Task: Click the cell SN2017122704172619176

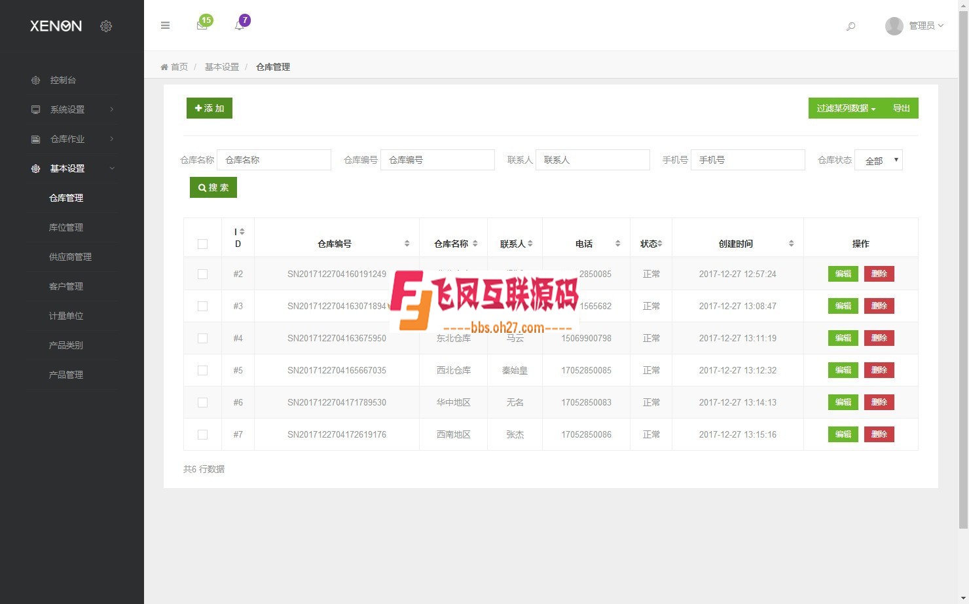Action: point(337,434)
